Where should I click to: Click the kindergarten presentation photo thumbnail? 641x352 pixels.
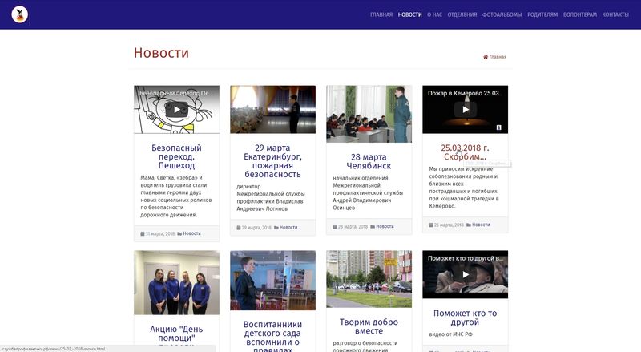click(272, 281)
